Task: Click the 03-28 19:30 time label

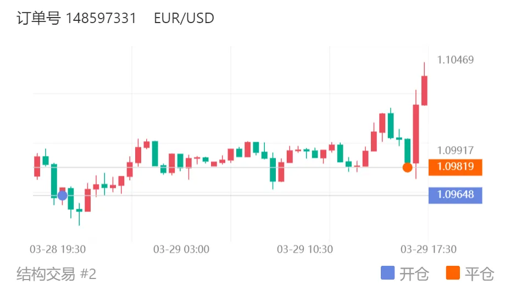Action: pos(58,249)
